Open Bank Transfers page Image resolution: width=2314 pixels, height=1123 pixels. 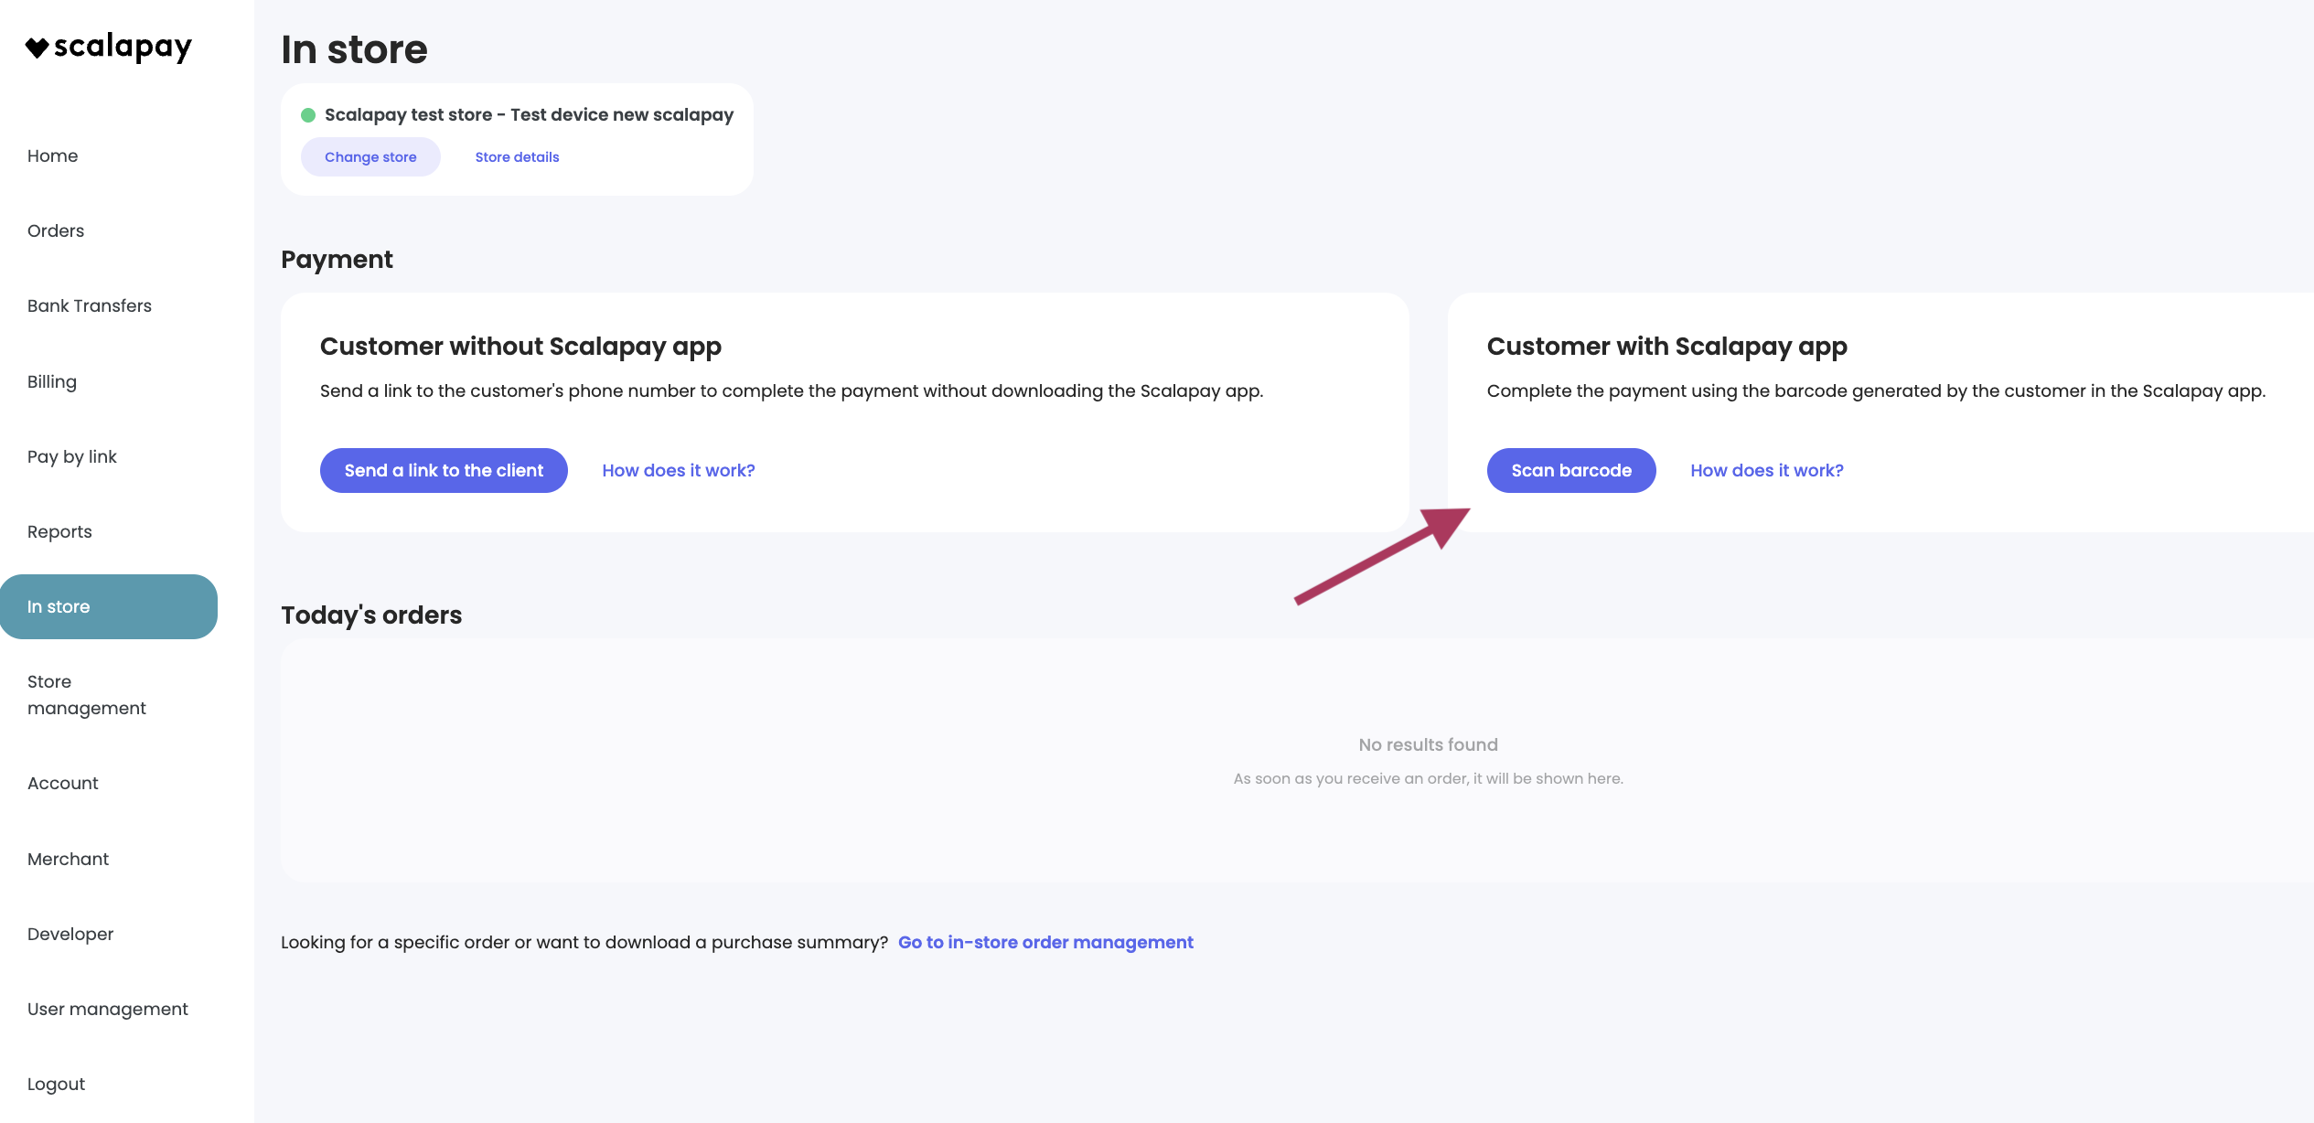click(x=90, y=306)
